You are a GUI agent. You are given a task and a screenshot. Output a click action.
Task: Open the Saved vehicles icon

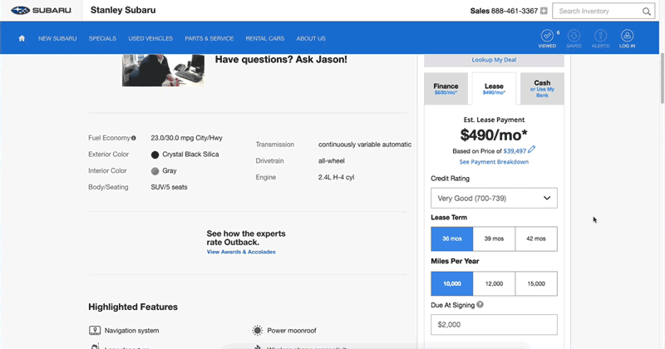pyautogui.click(x=574, y=38)
